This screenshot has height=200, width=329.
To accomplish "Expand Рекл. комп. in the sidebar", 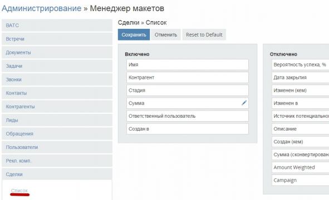I will 57,161.
